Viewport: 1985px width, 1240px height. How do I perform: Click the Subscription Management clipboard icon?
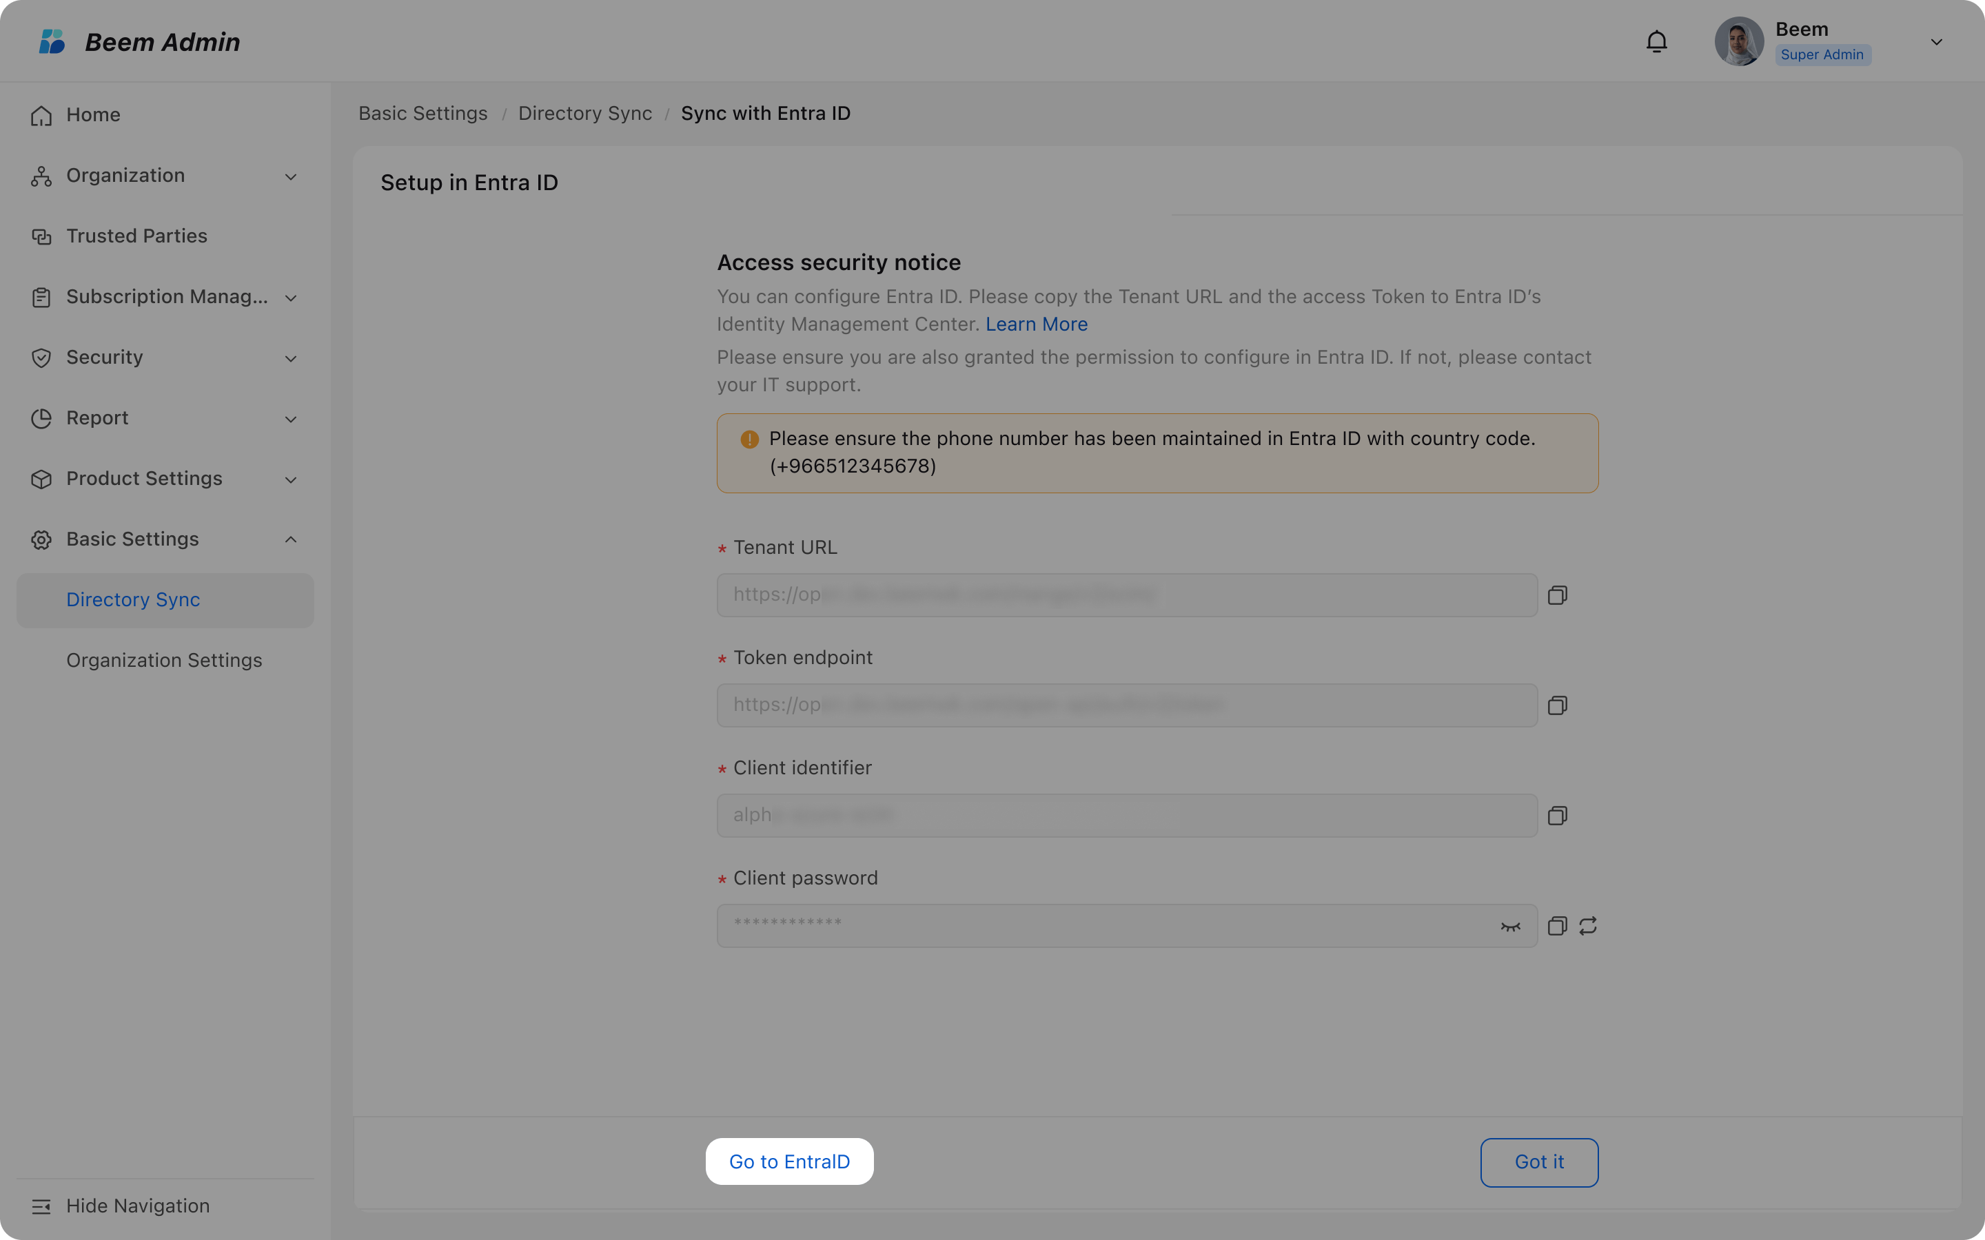coord(41,298)
